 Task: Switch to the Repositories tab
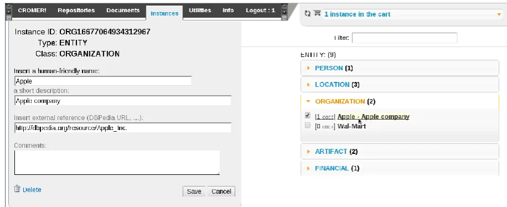[x=76, y=11]
